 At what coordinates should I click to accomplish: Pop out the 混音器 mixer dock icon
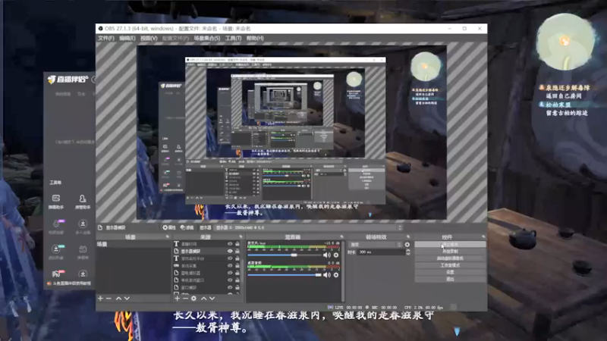[341, 236]
